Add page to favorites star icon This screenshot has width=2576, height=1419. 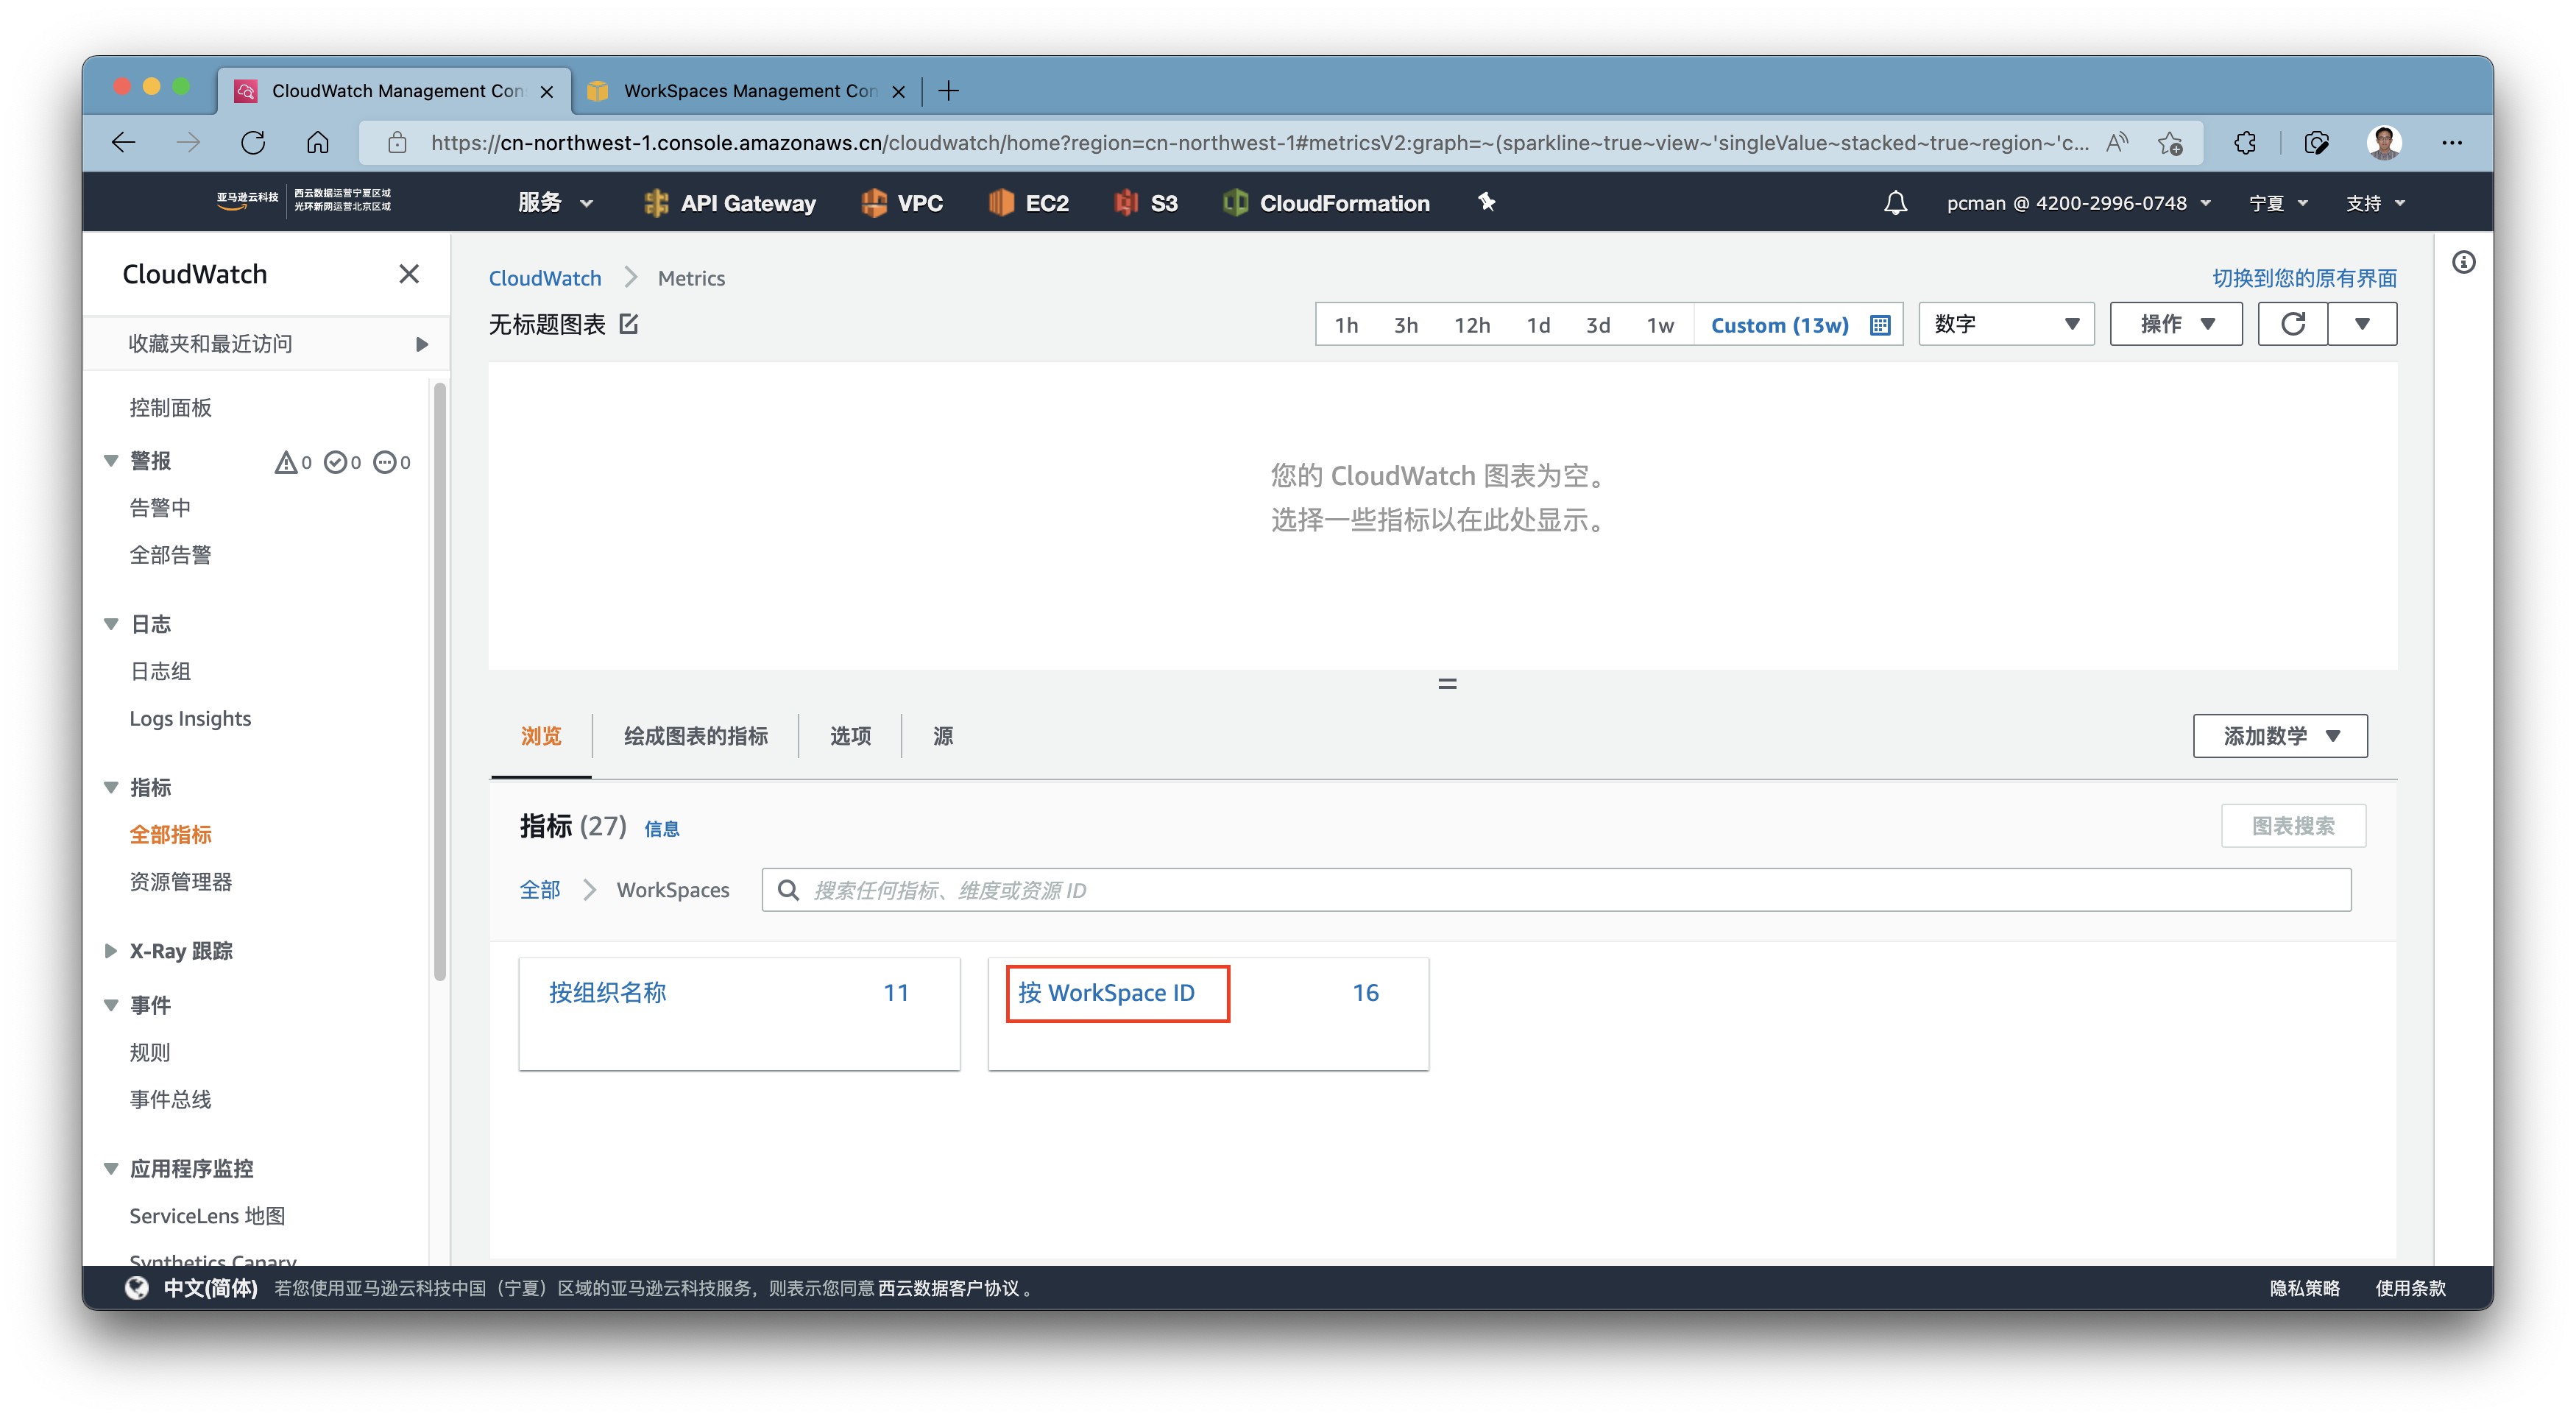pos(2169,143)
